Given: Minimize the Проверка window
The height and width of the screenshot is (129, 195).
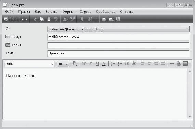Looking at the screenshot, I should [170, 5].
